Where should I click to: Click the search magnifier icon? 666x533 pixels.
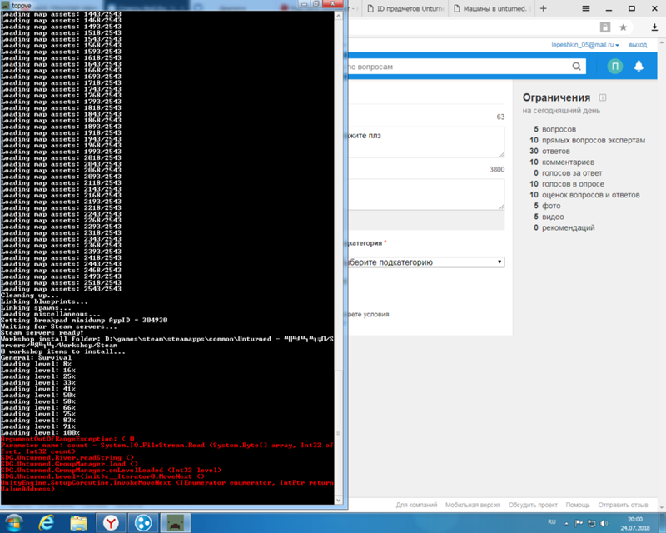tap(576, 67)
